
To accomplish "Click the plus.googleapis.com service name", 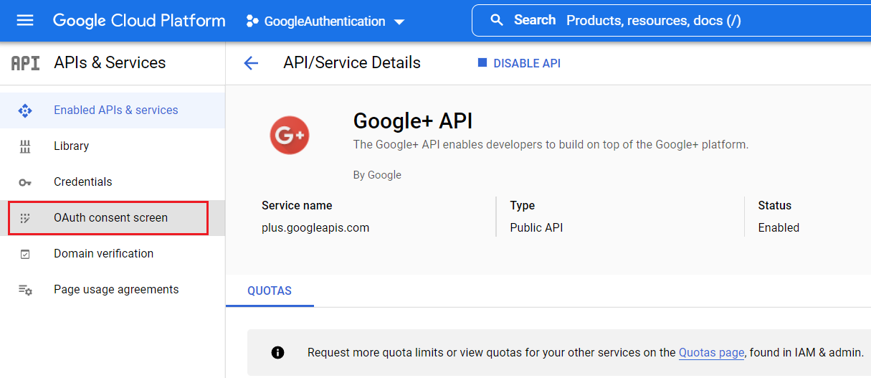I will [315, 227].
